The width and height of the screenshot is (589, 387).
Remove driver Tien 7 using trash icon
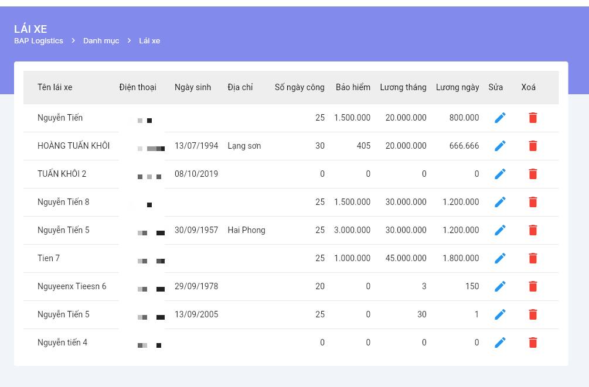(x=533, y=258)
